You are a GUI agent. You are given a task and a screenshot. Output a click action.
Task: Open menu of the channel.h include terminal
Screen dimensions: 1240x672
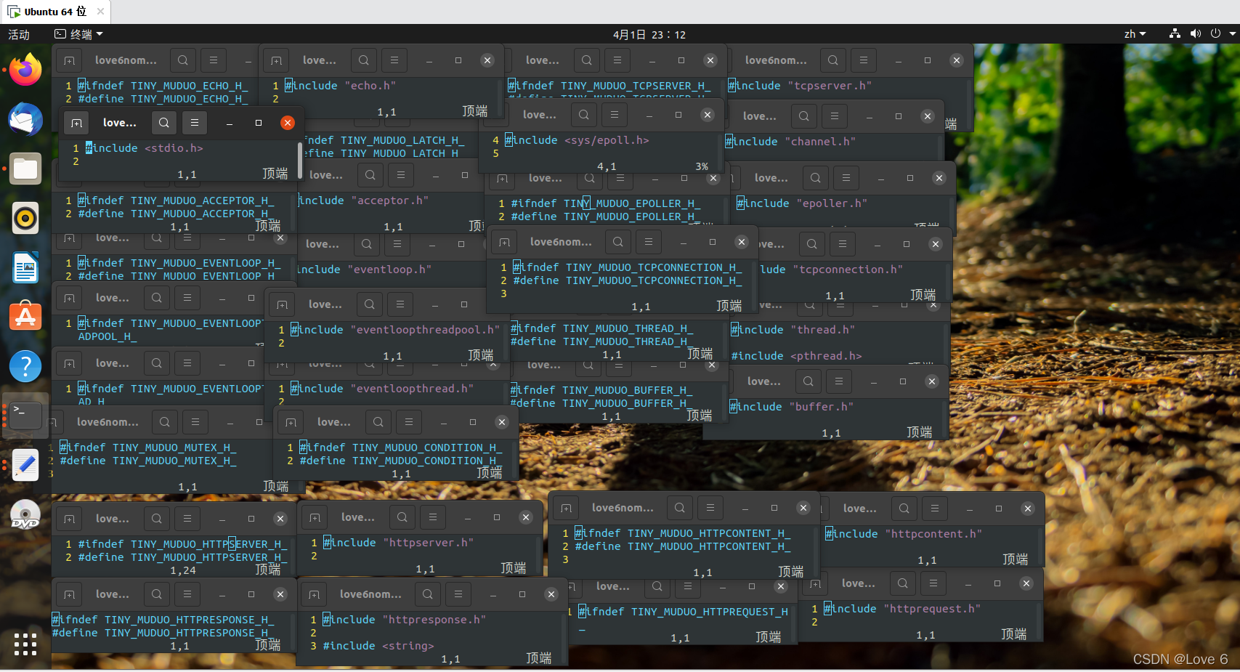835,116
